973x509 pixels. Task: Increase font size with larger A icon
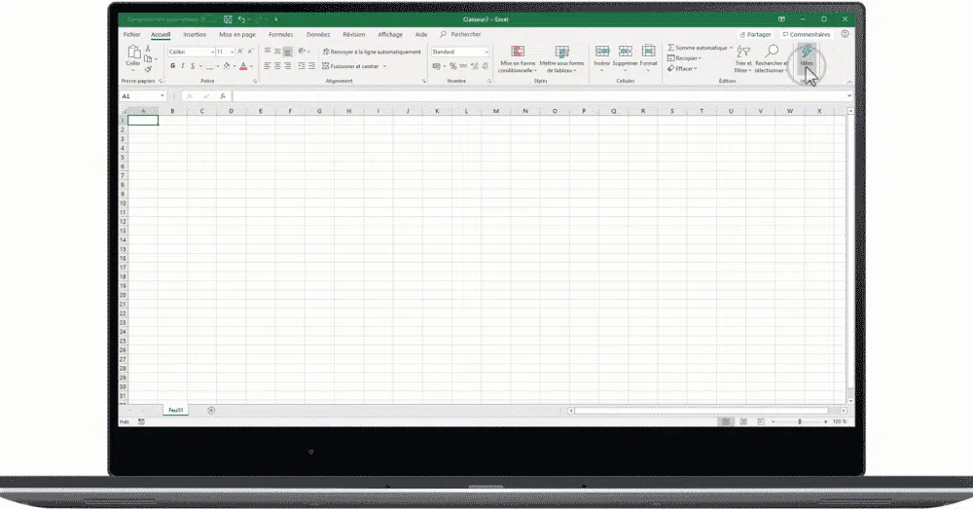tap(240, 52)
